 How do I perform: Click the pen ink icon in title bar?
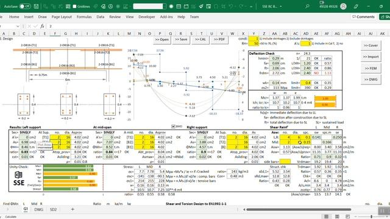pos(356,7)
